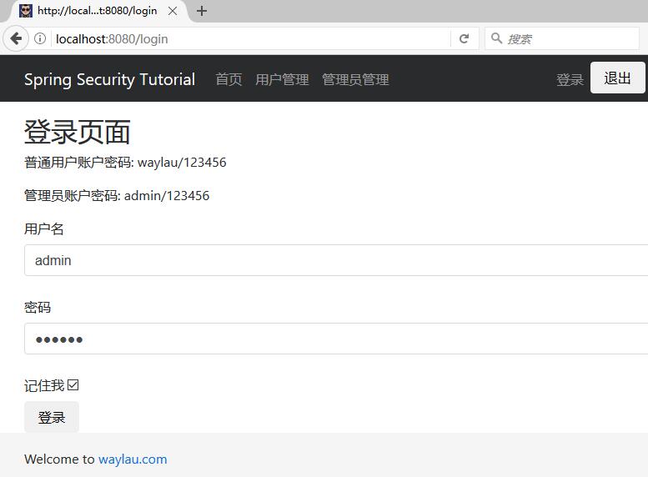The width and height of the screenshot is (648, 477).
Task: Close the localhost login tab
Action: 173,11
